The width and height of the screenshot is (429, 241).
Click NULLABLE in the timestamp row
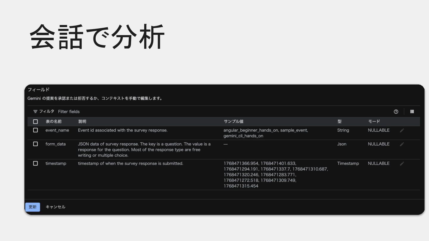click(379, 163)
